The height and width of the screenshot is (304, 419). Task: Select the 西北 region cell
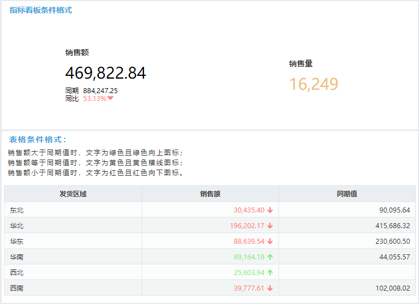click(73, 272)
